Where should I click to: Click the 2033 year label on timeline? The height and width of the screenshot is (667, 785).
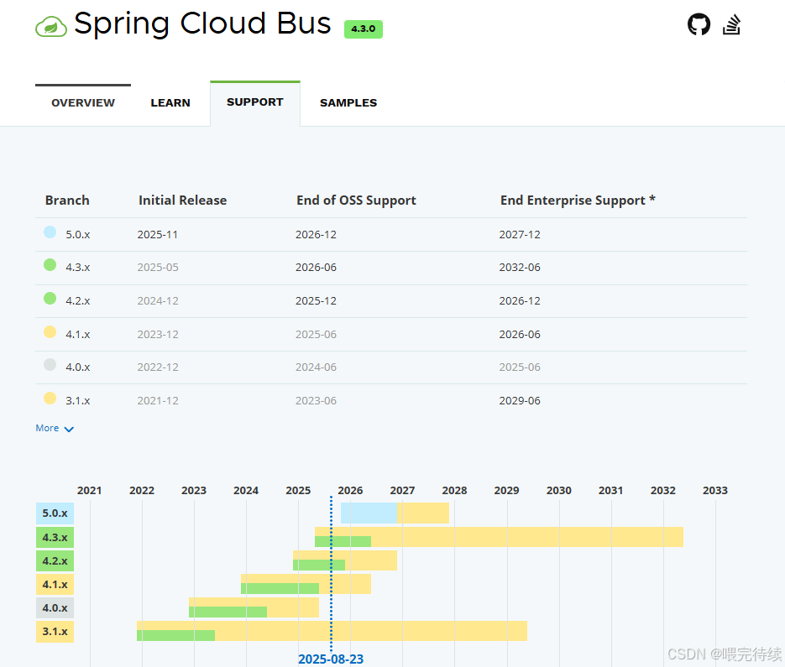point(715,491)
